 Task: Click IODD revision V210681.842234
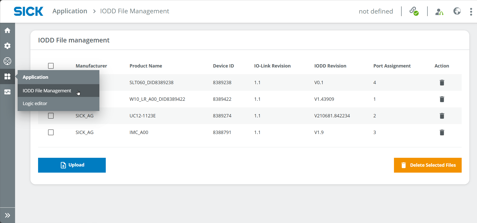pos(332,116)
